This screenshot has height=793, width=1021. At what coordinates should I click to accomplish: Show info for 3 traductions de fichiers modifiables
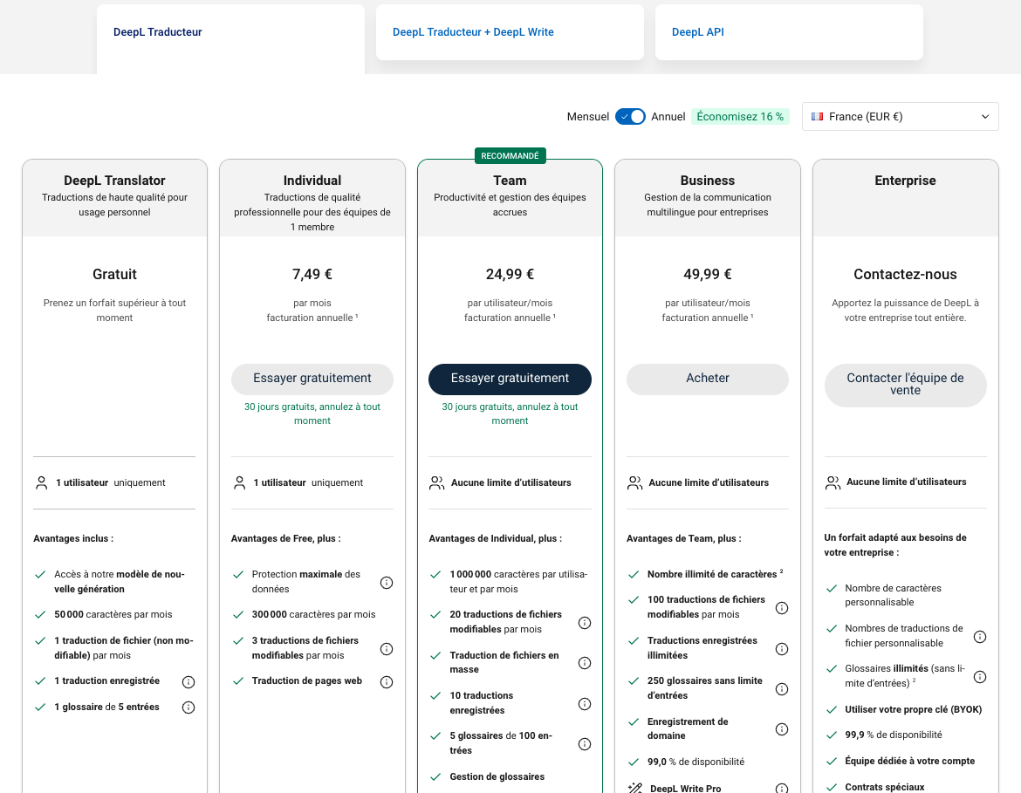pos(386,648)
